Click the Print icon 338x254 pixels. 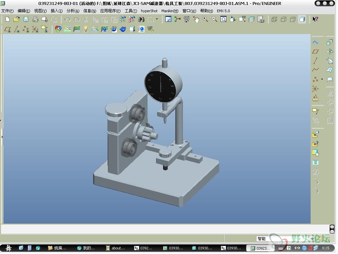tap(35, 20)
